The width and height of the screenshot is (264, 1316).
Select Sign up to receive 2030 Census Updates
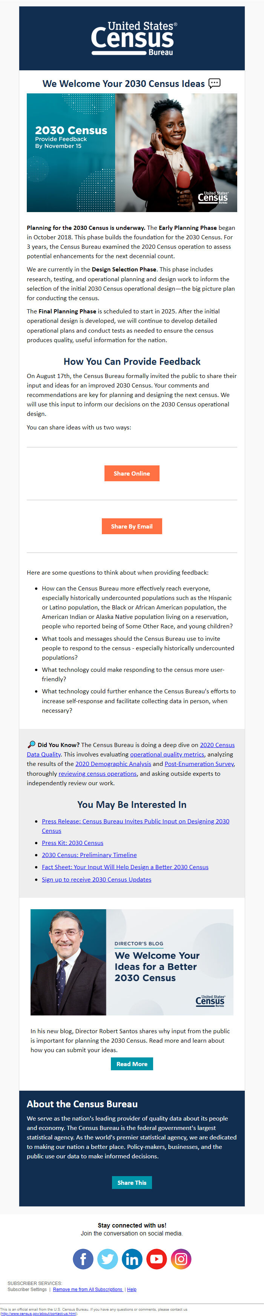pyautogui.click(x=96, y=879)
